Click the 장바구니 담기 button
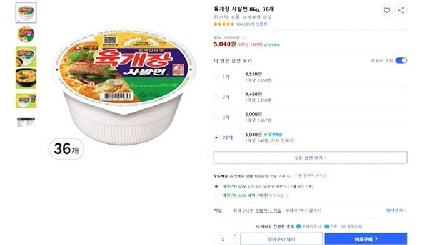This screenshot has height=245, width=437. [281, 239]
